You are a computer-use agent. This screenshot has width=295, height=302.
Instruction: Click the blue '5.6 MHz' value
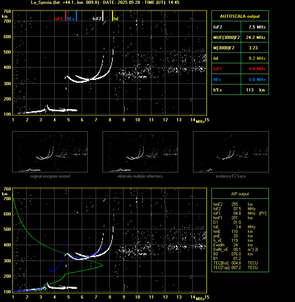pyautogui.click(x=257, y=80)
